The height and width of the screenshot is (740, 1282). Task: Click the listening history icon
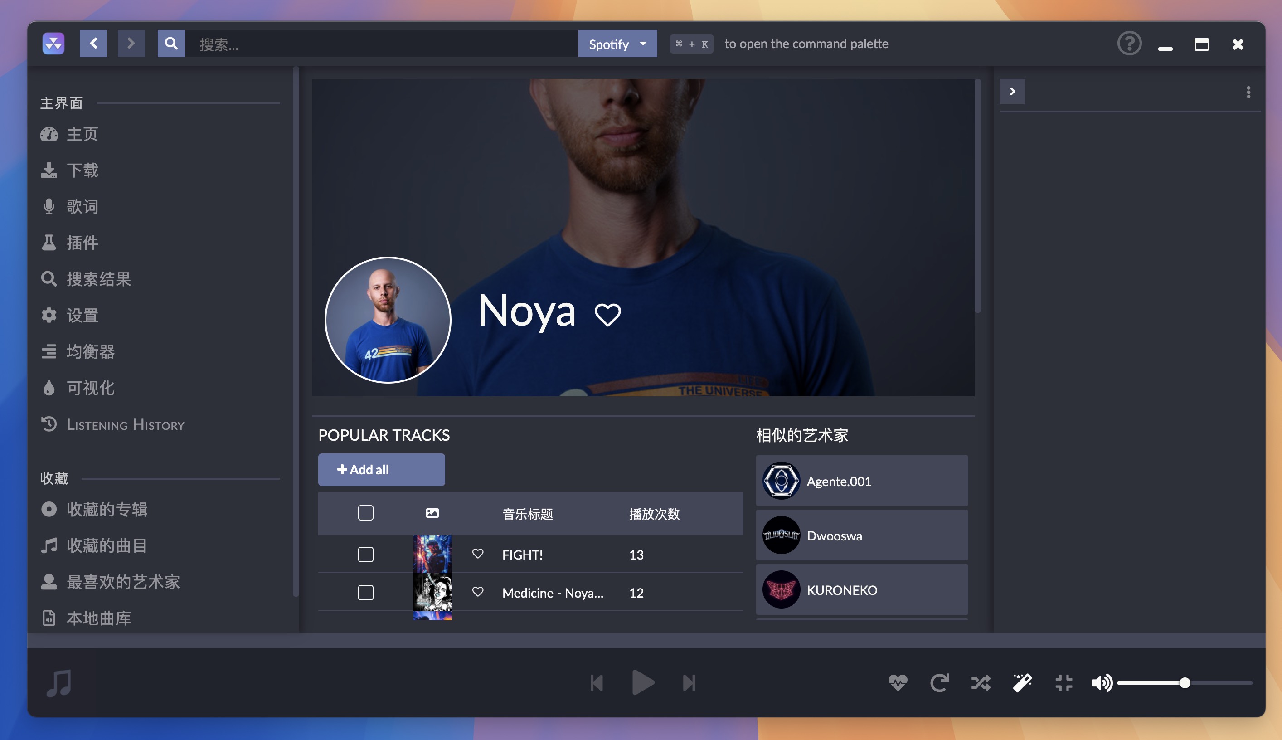[49, 424]
